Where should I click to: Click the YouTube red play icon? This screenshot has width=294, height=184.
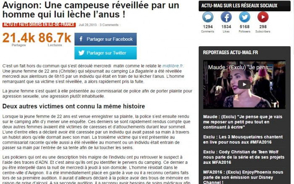263,17
